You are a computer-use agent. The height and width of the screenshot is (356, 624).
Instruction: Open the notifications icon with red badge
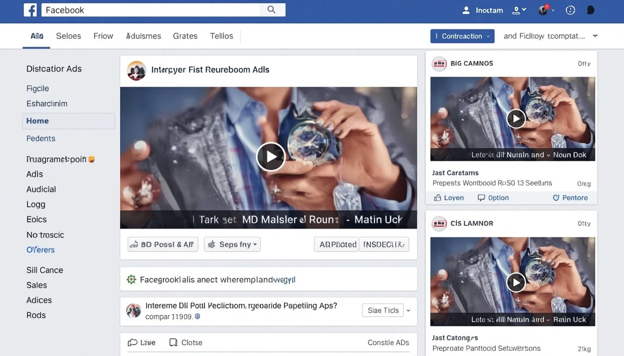click(x=544, y=10)
